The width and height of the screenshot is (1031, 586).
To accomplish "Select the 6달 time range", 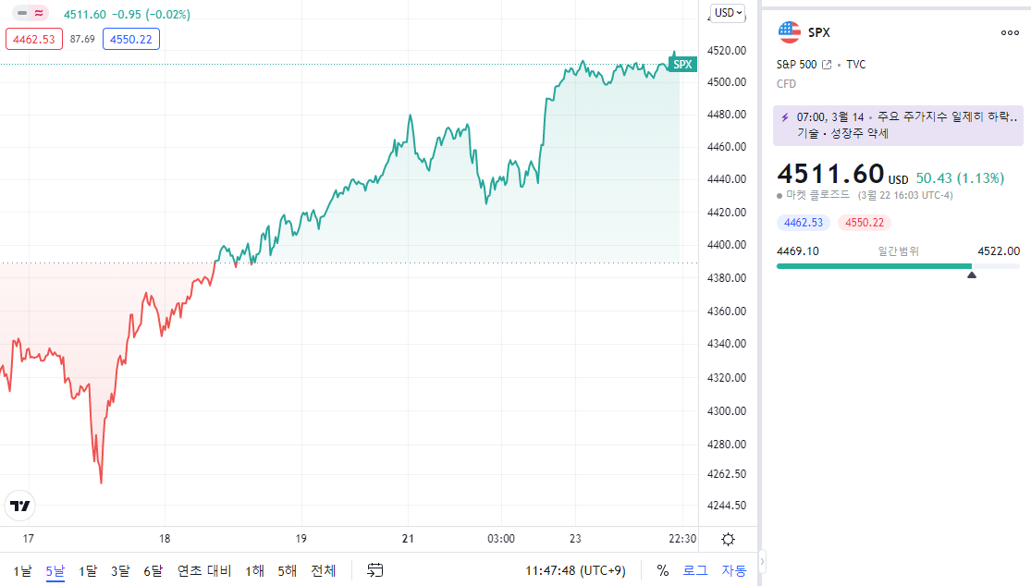I will click(x=153, y=571).
